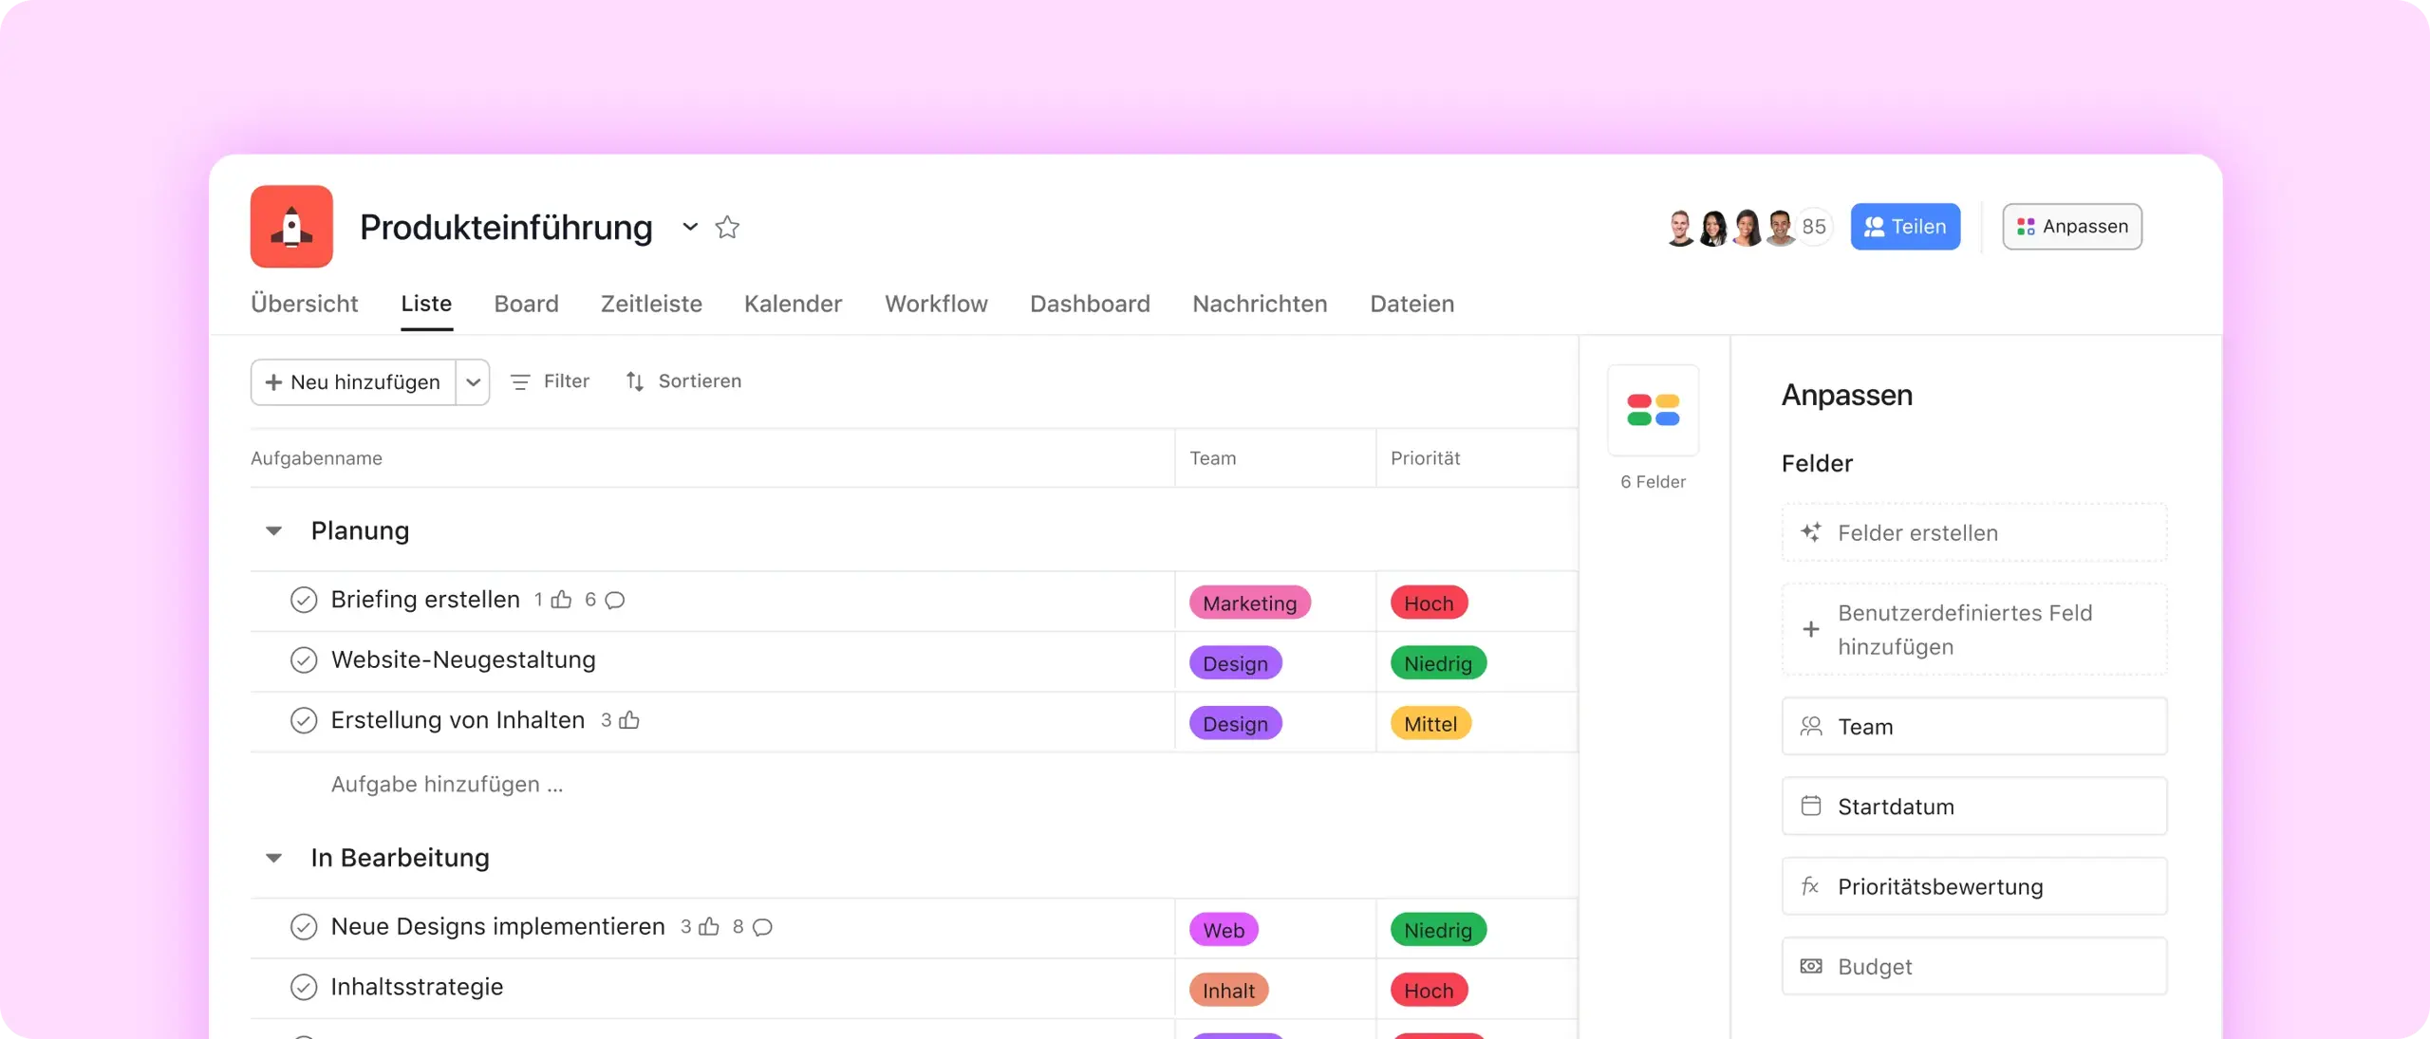
Task: Switch to the Nachrichten tab
Action: pos(1260,304)
